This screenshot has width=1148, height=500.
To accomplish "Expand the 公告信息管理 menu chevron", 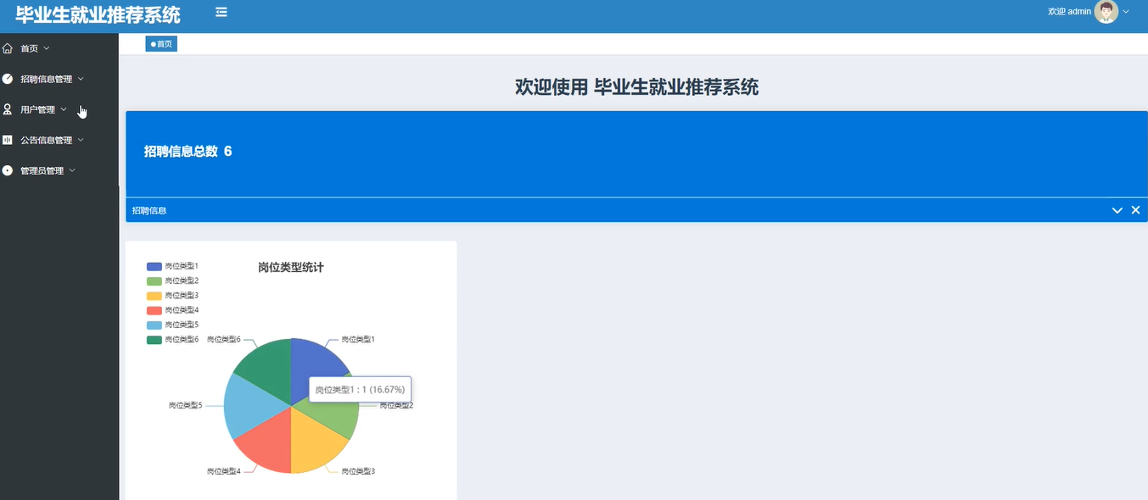I will (x=81, y=140).
